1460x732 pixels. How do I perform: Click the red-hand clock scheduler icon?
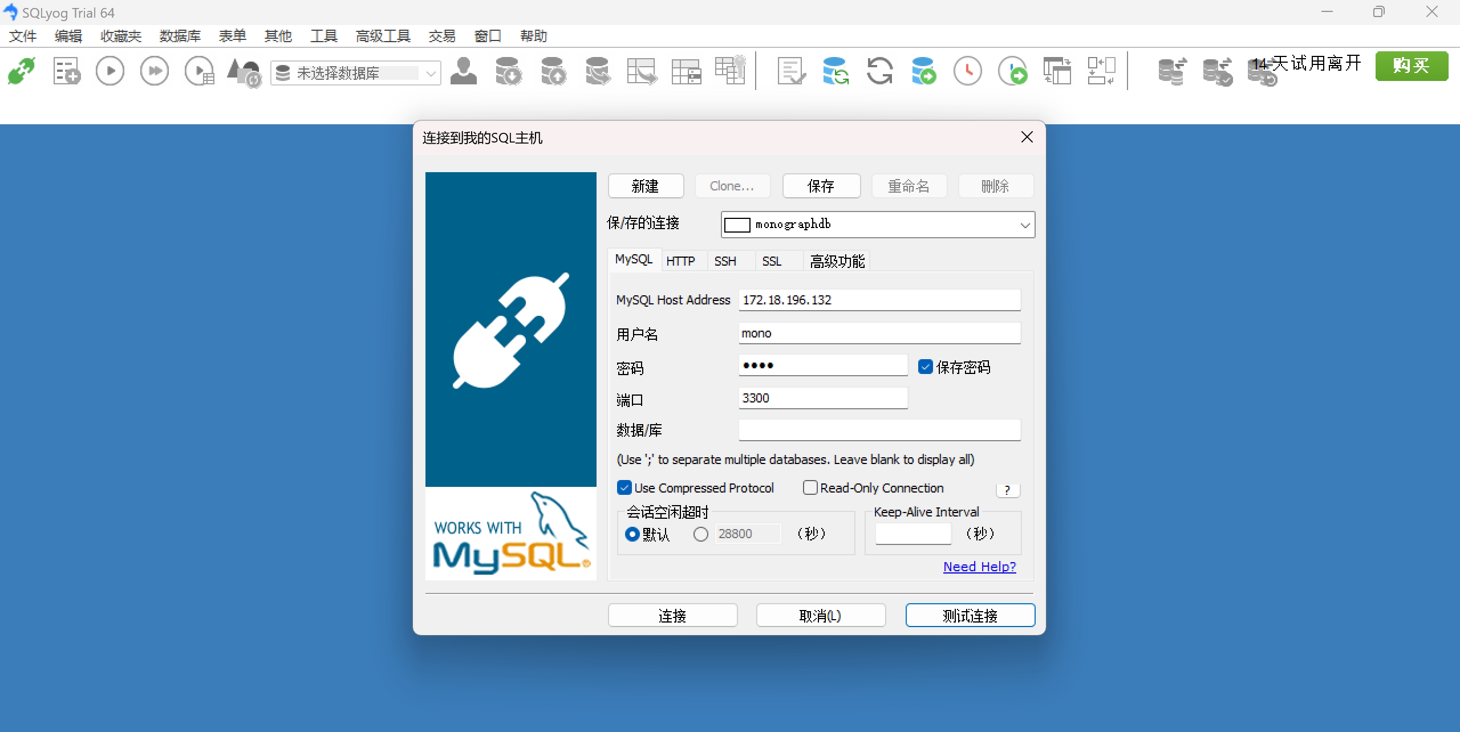(x=968, y=72)
